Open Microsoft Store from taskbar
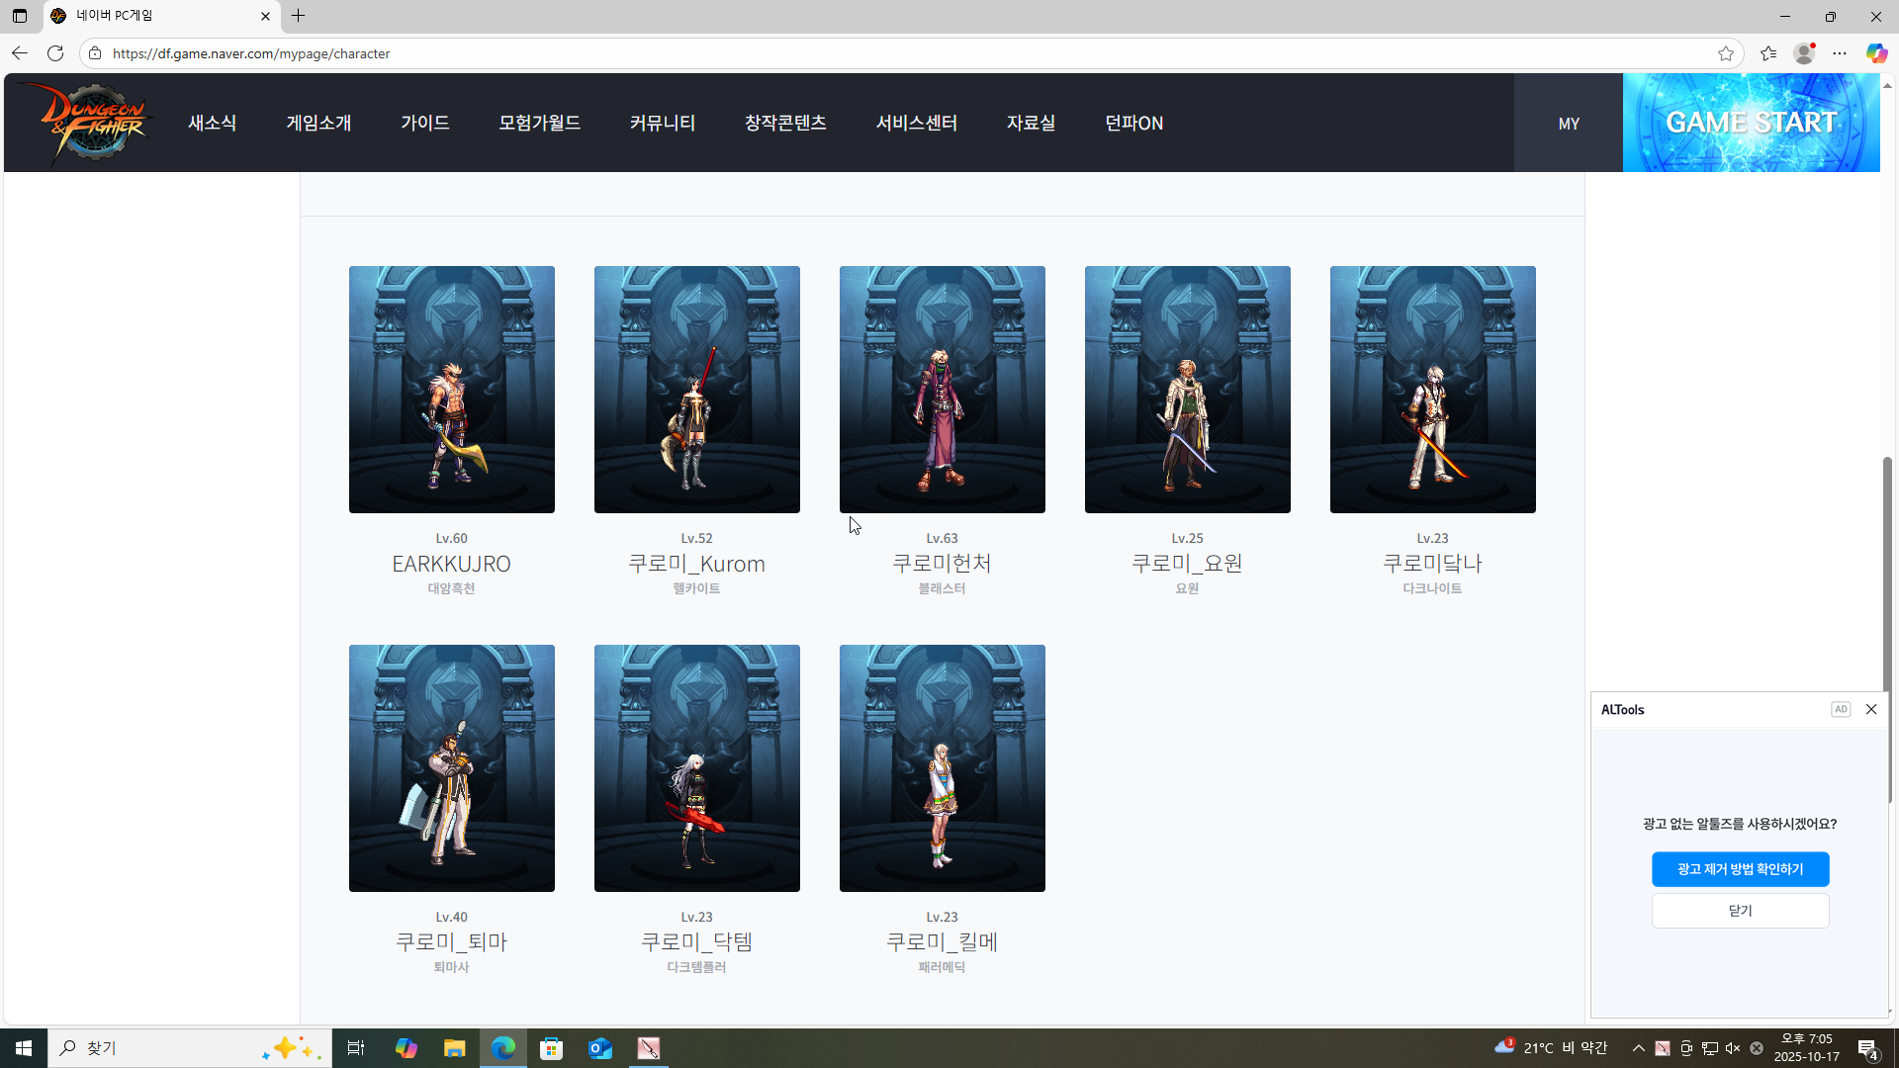 552,1048
